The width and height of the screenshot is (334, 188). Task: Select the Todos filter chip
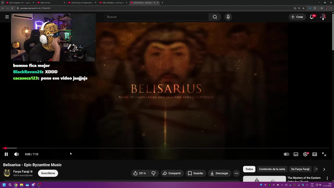249,169
